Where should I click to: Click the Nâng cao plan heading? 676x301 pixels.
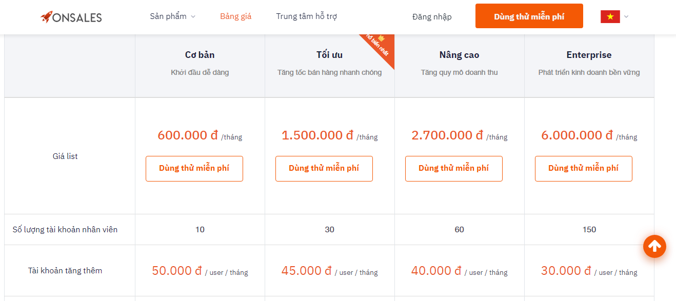459,55
